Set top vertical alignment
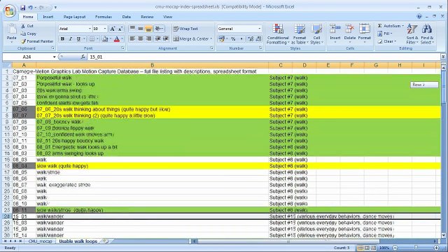448x252 pixels. pos(132,29)
